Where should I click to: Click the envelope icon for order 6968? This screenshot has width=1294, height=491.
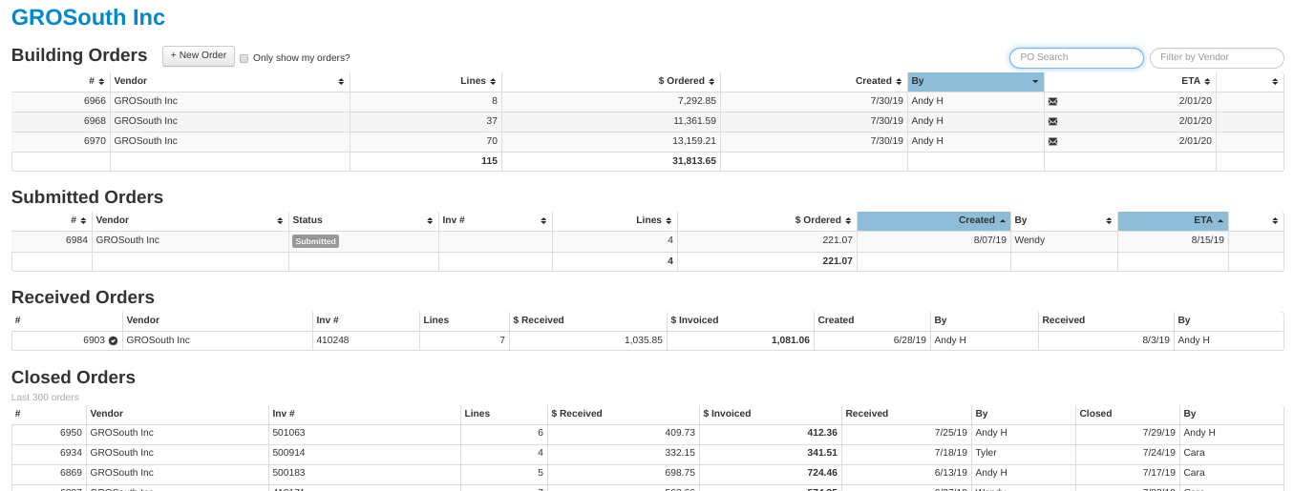coord(1052,121)
